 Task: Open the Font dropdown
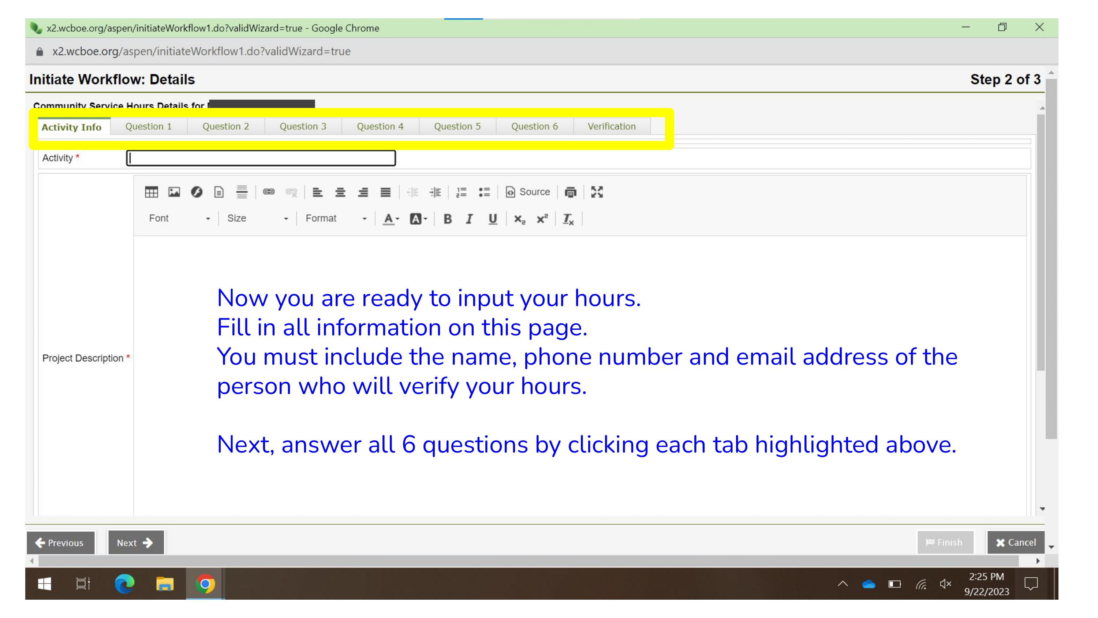pyautogui.click(x=179, y=218)
